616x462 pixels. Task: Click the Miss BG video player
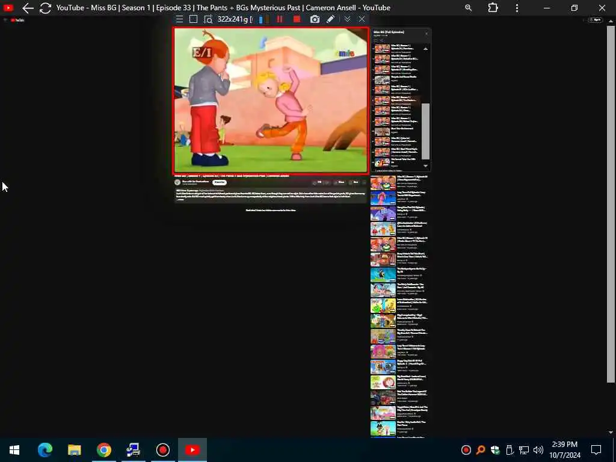tap(271, 100)
